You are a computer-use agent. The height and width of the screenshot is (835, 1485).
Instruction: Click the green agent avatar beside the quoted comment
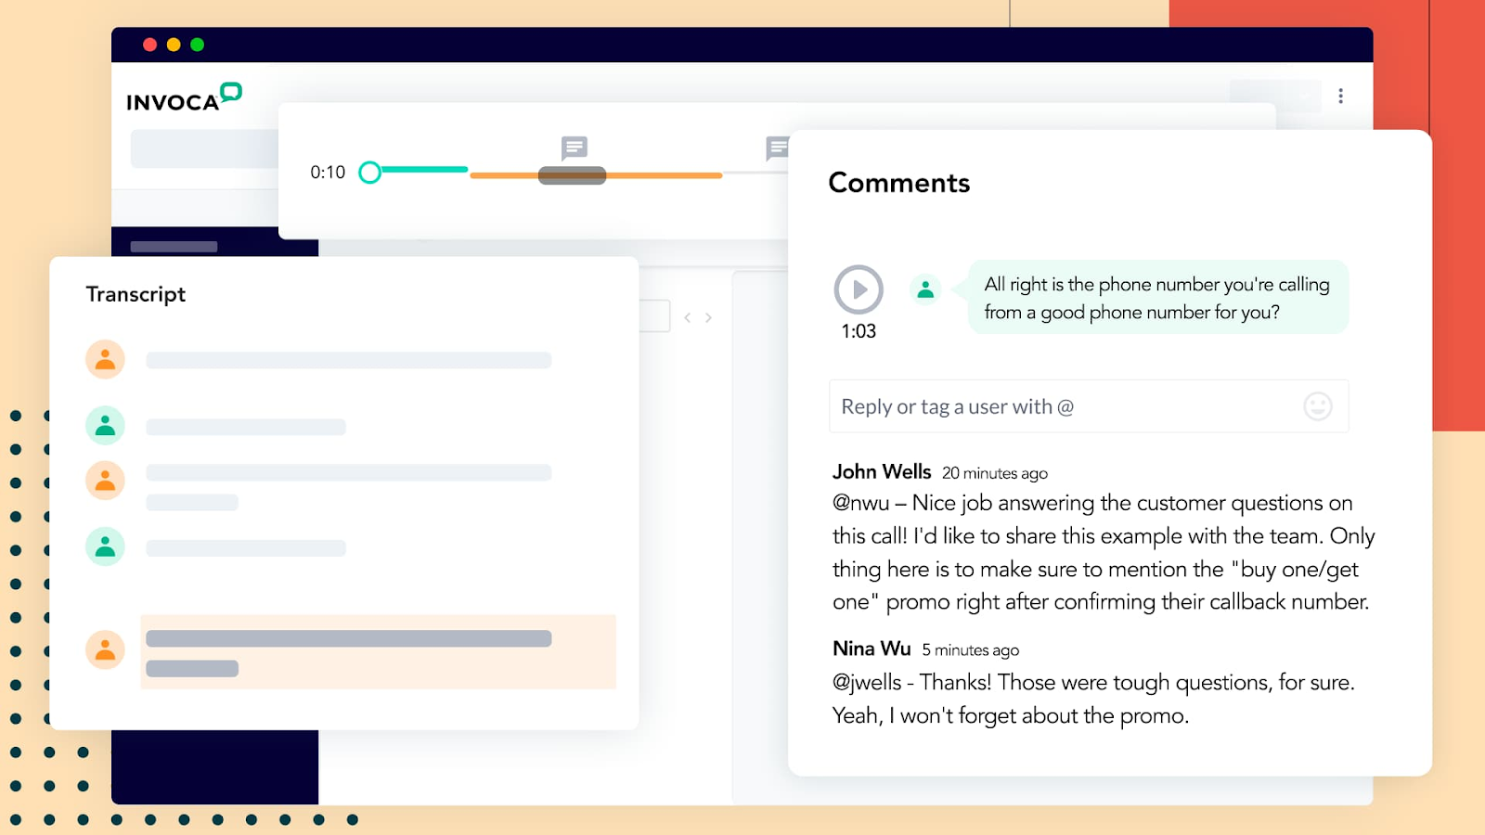click(x=925, y=289)
